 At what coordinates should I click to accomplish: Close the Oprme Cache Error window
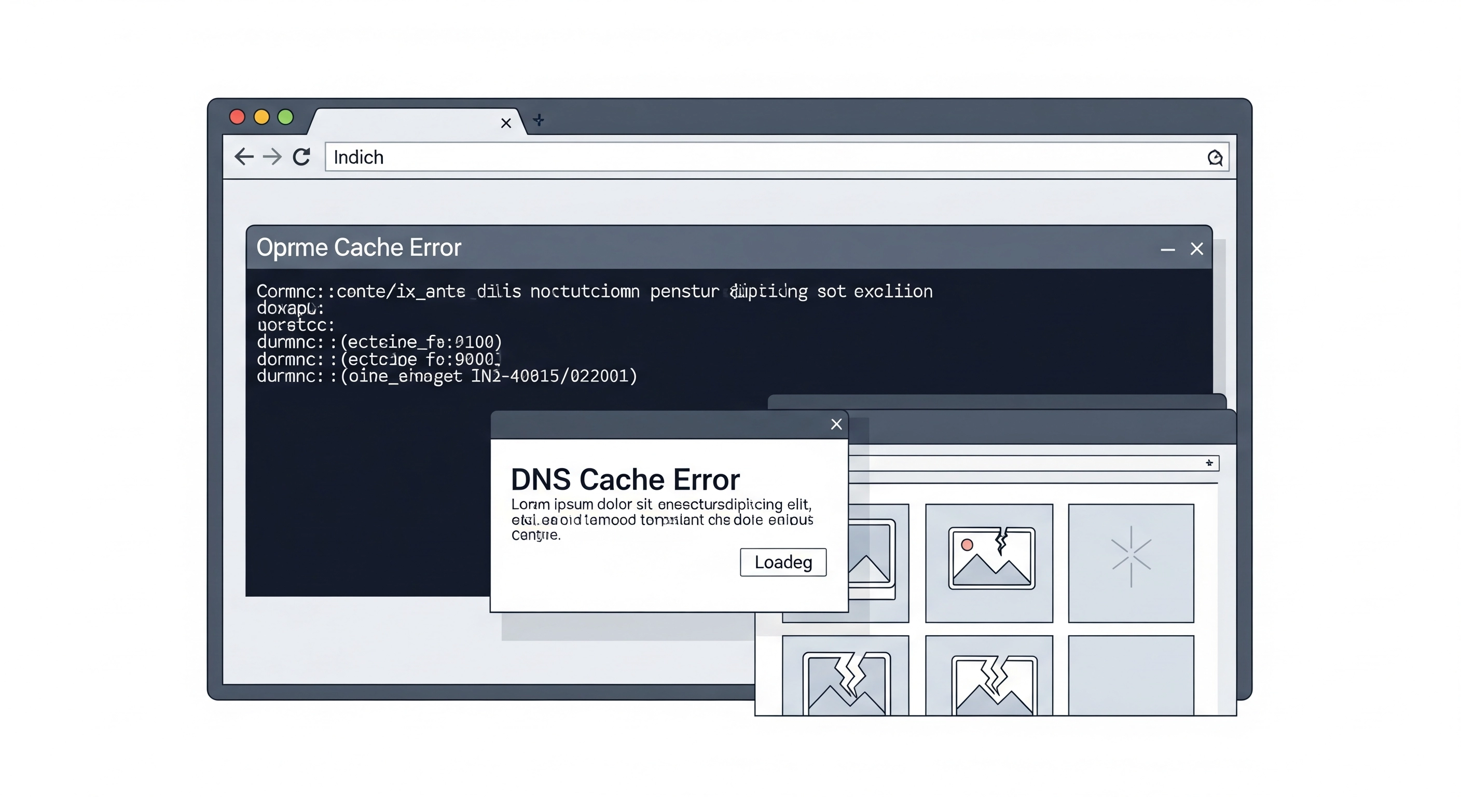click(1197, 249)
